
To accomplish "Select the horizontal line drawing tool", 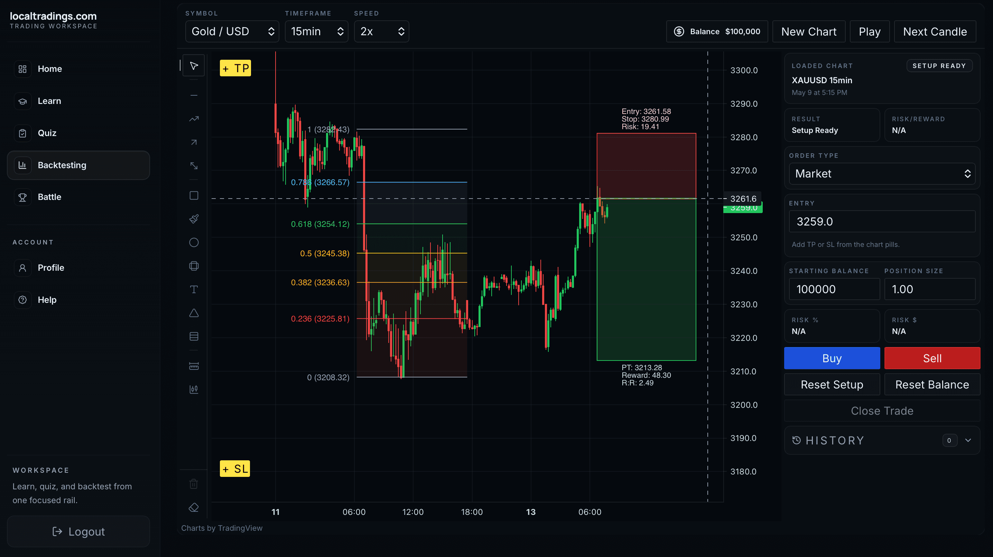I will (194, 95).
